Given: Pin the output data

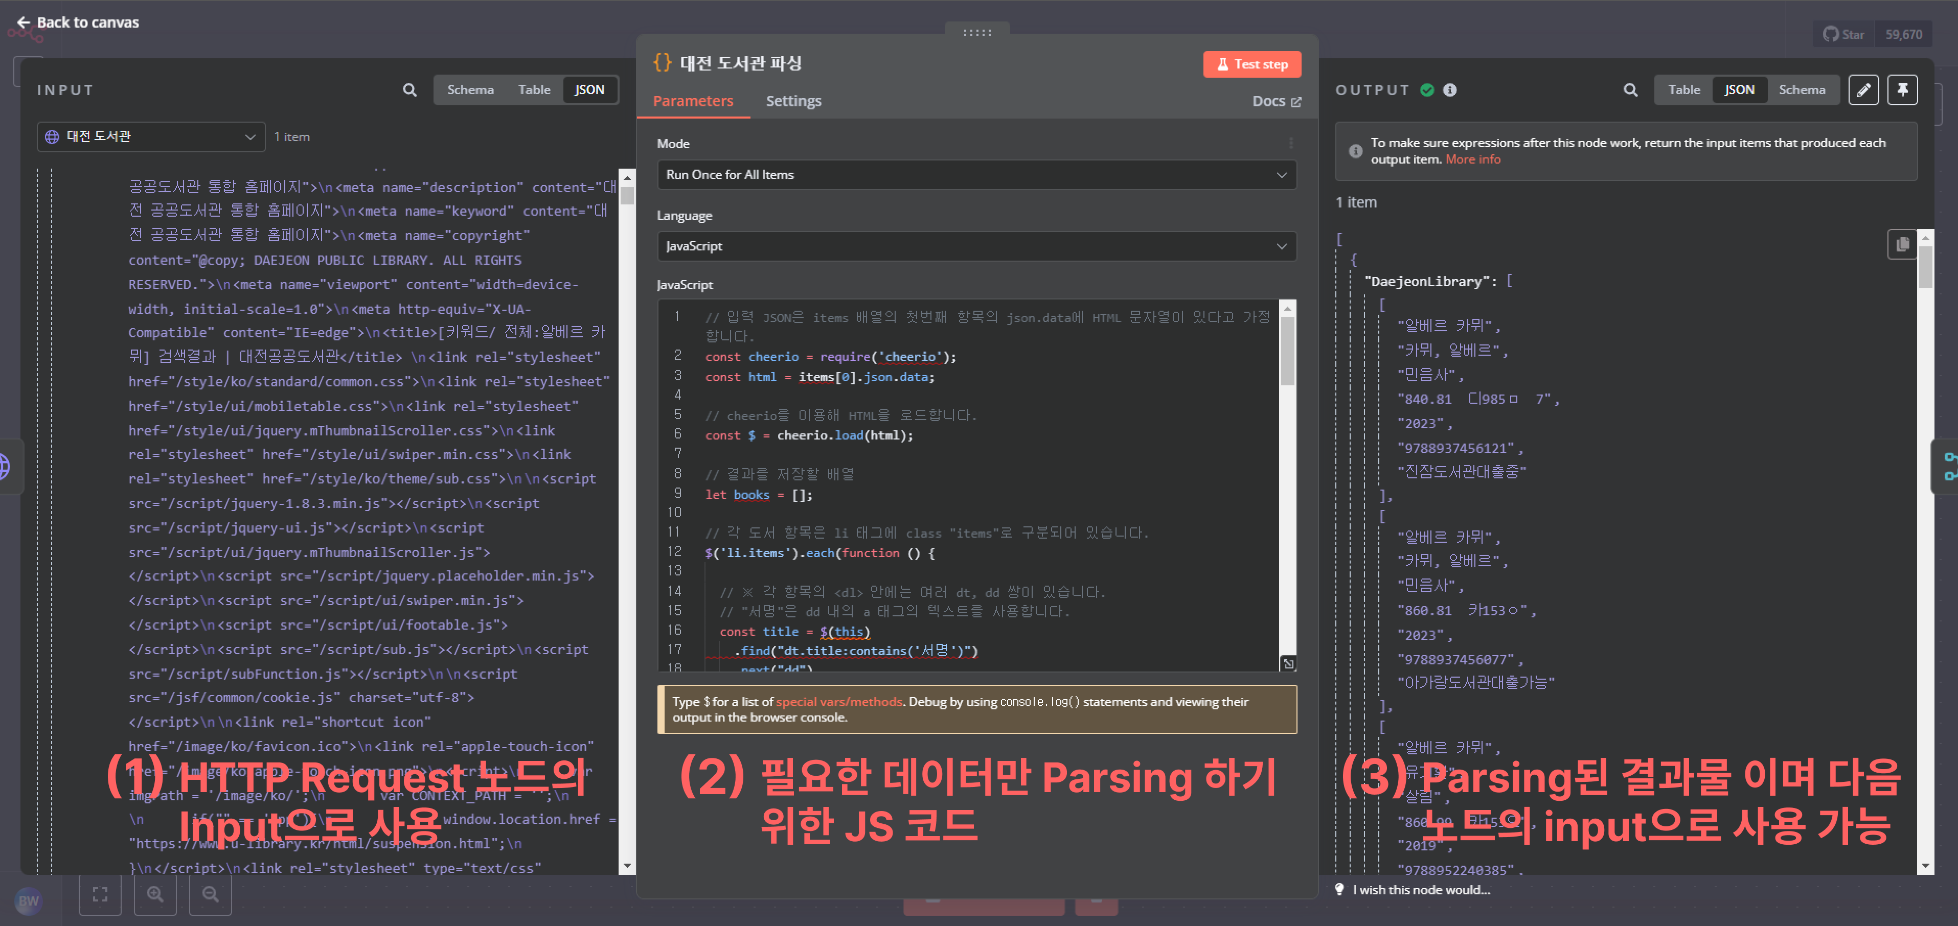Looking at the screenshot, I should click(1902, 89).
